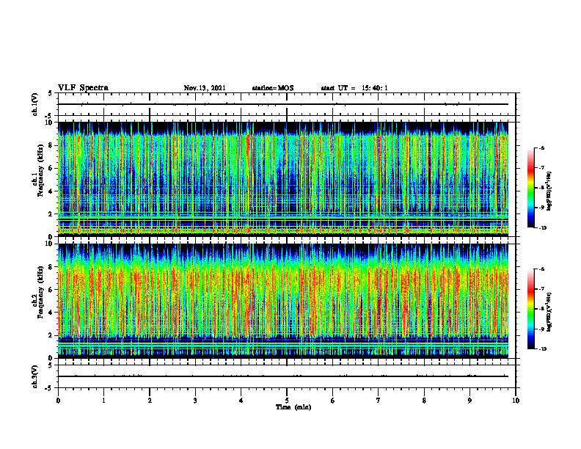Click the ch.1 colorbar log(PSD) label
The height and width of the screenshot is (449, 581).
(549, 191)
